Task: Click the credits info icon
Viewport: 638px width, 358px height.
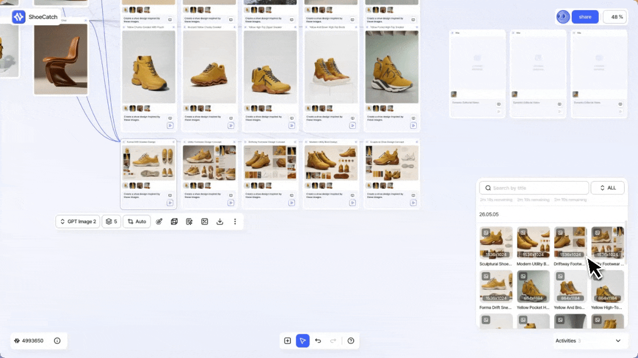Action: coord(57,341)
